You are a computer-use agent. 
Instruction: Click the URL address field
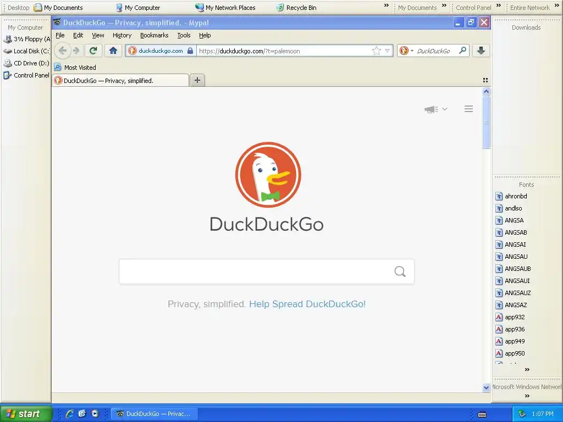coord(284,51)
